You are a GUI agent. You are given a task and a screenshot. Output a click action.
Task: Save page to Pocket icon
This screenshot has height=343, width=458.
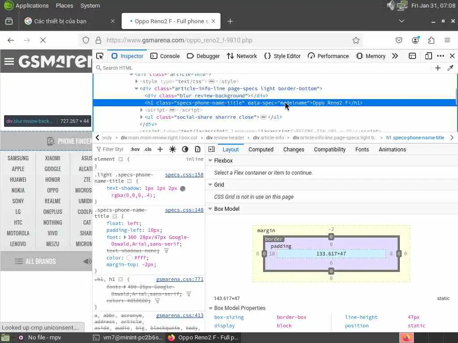coord(399,40)
